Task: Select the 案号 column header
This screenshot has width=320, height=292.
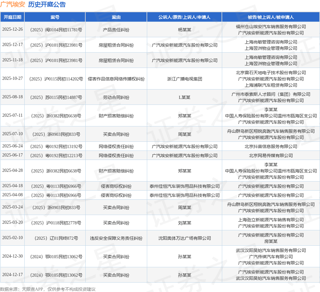Action: (55, 17)
